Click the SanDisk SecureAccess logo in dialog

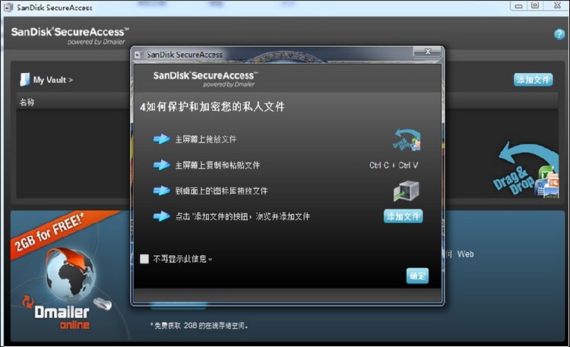pos(205,79)
